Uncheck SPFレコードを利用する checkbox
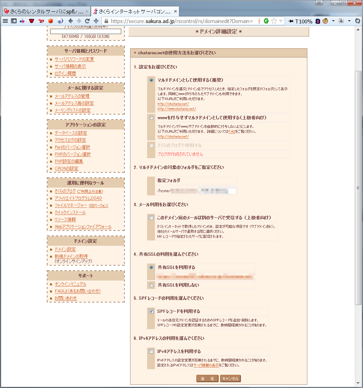The width and height of the screenshot is (363, 388). click(x=151, y=311)
